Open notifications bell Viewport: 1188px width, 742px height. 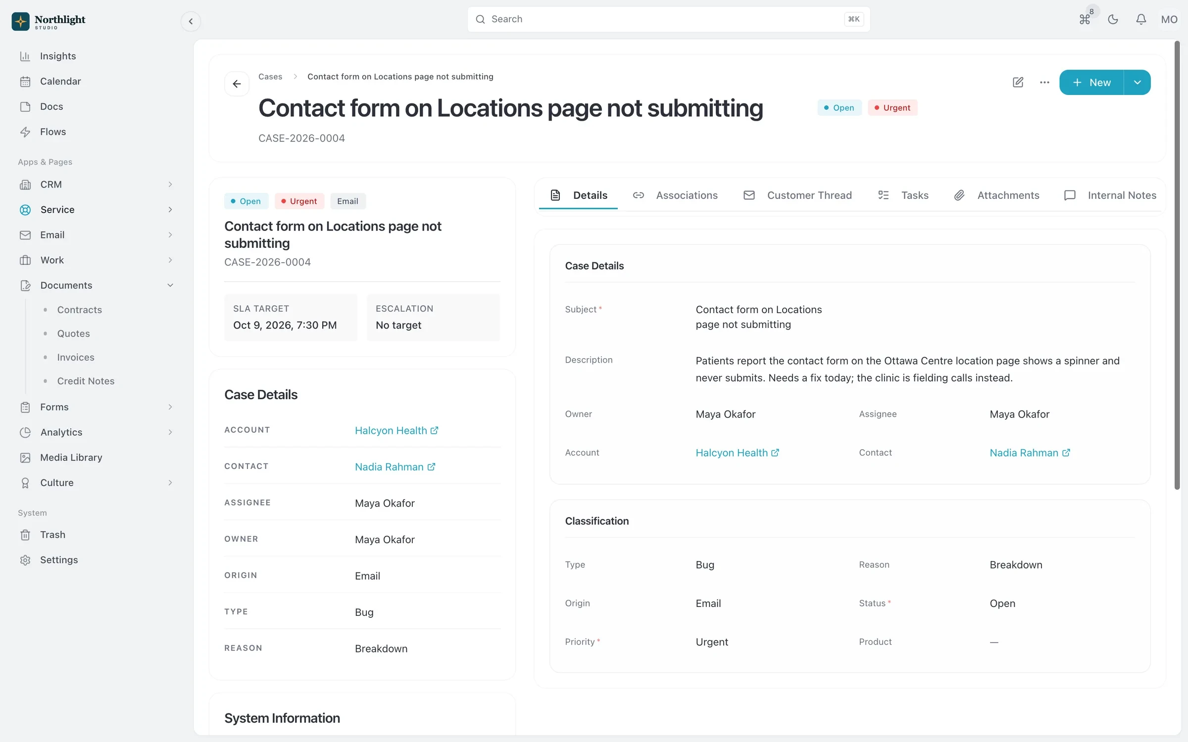[x=1141, y=19]
